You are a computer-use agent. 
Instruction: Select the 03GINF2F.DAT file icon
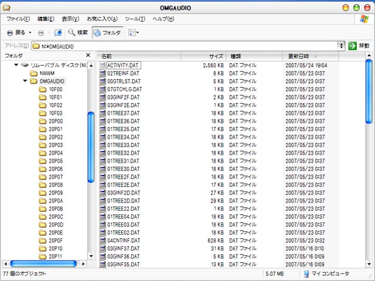click(103, 97)
